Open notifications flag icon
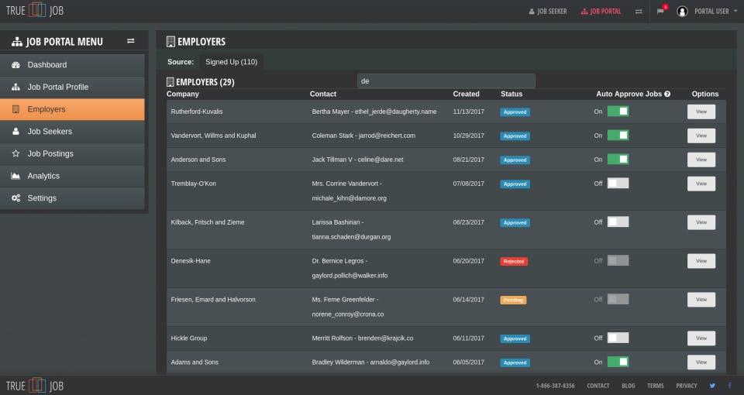The width and height of the screenshot is (744, 395). pos(660,11)
